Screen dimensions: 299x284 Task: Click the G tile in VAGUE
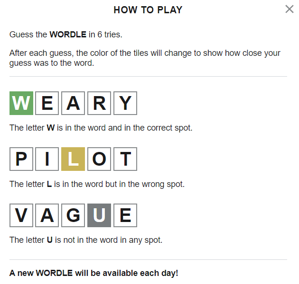(73, 215)
